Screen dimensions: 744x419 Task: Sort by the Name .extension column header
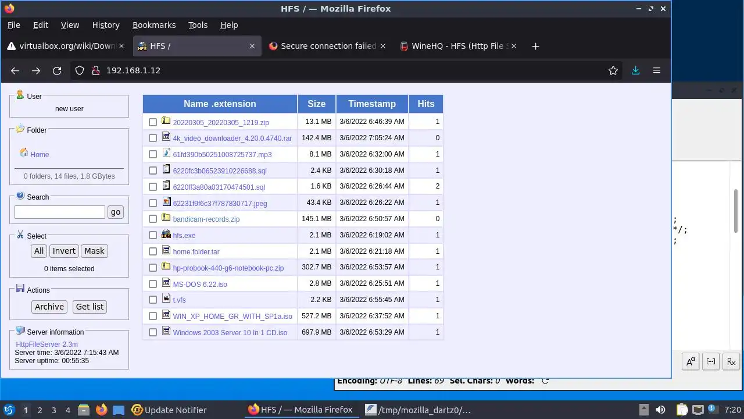tap(220, 104)
